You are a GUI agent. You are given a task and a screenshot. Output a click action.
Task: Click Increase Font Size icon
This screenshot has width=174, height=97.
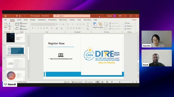click(57, 24)
